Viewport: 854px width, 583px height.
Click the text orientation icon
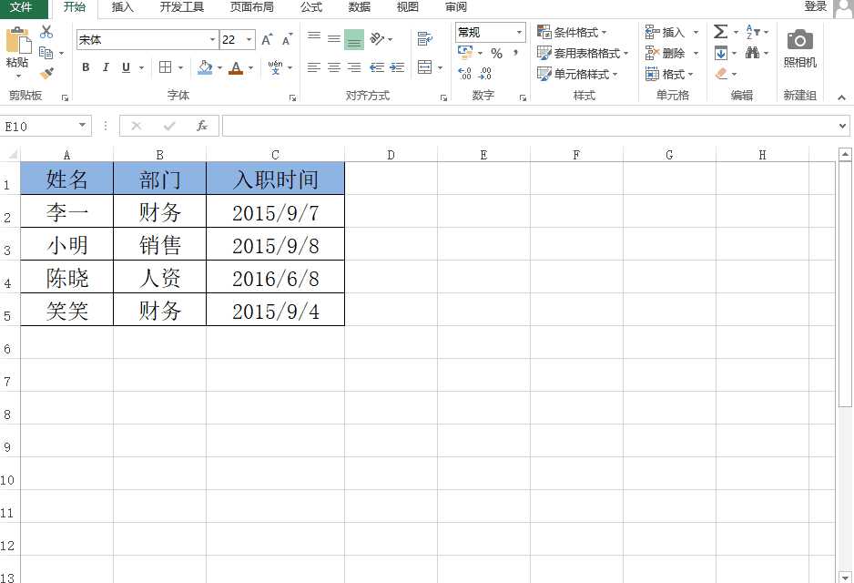pos(377,38)
